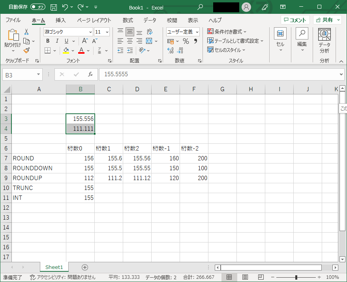Switch to the Page Layout tab

pyautogui.click(x=94, y=20)
